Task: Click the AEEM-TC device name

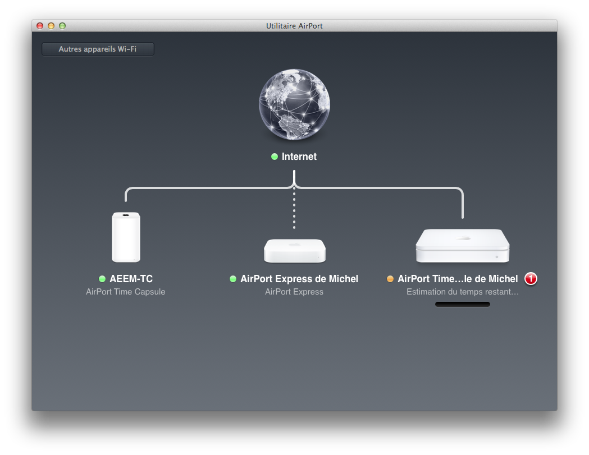Action: 131,279
